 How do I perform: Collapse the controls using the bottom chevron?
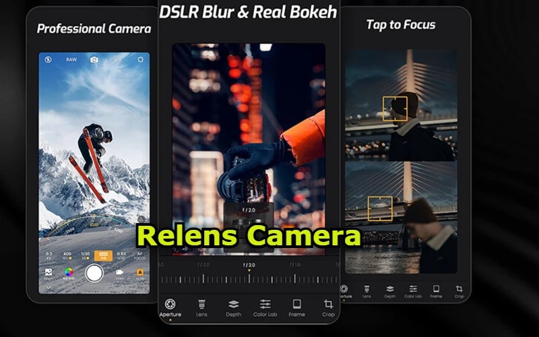click(x=49, y=288)
